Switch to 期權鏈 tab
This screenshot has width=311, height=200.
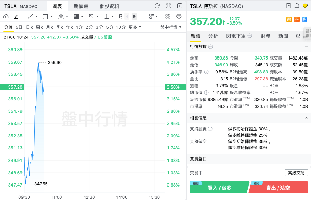(81, 6)
